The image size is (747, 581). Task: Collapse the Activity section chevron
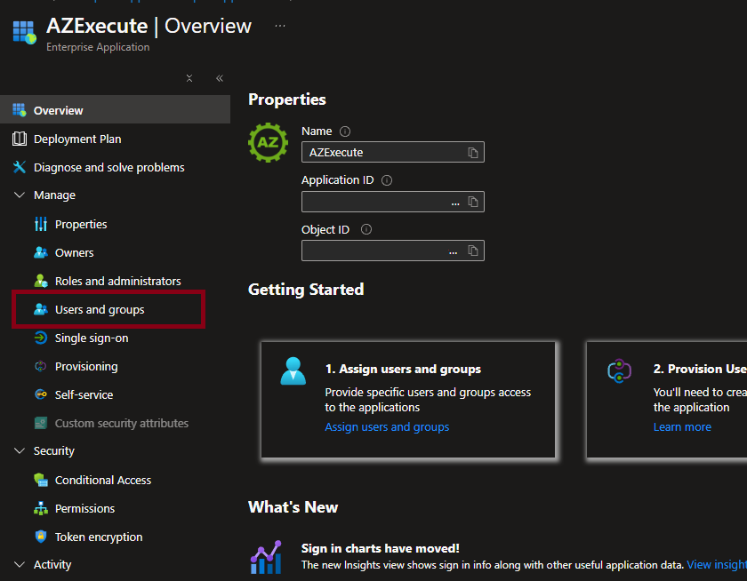[20, 564]
